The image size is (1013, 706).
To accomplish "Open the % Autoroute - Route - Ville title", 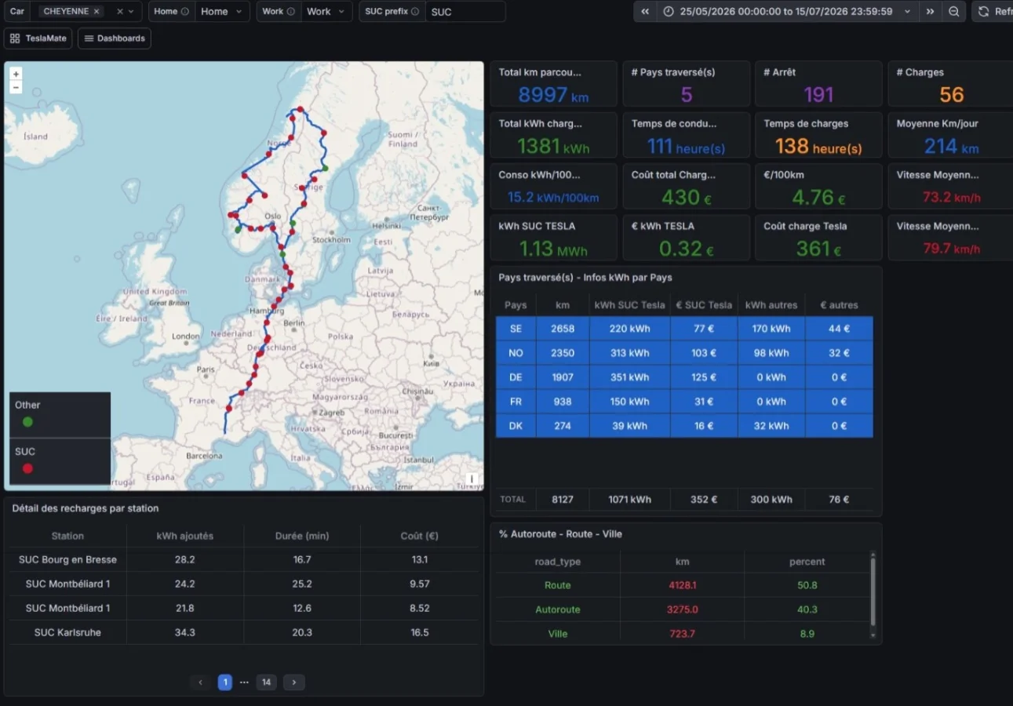I will [560, 534].
